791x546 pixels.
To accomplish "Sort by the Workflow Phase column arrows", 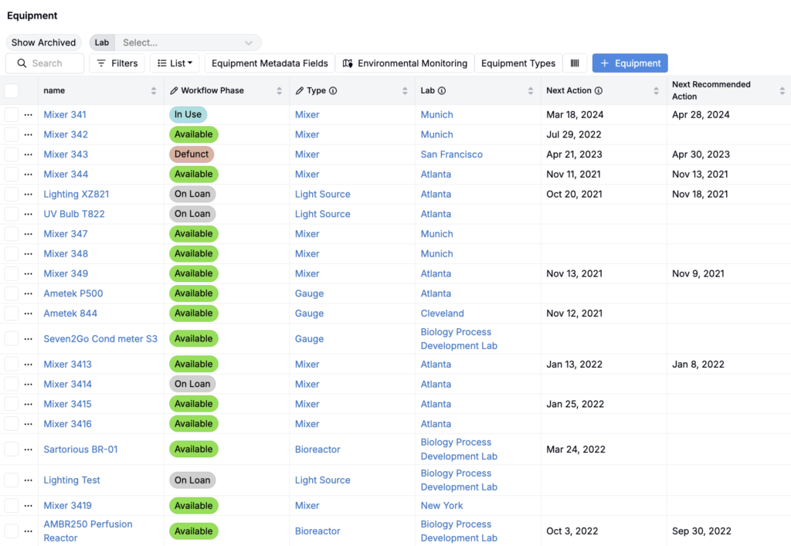I will click(x=279, y=91).
